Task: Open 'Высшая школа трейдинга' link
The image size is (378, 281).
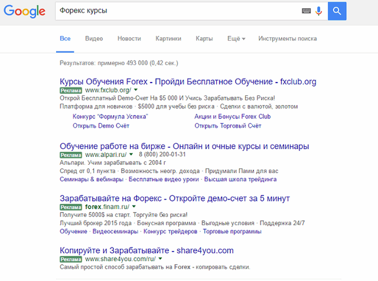Action: coord(240,179)
